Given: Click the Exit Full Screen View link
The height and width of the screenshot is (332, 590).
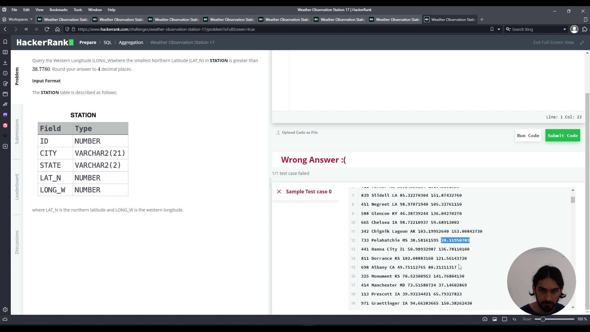Looking at the screenshot, I should click(x=553, y=42).
